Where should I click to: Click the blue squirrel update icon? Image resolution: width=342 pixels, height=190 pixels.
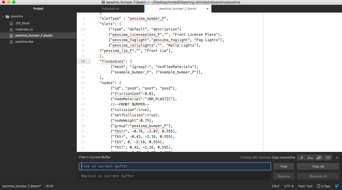coord(337,186)
